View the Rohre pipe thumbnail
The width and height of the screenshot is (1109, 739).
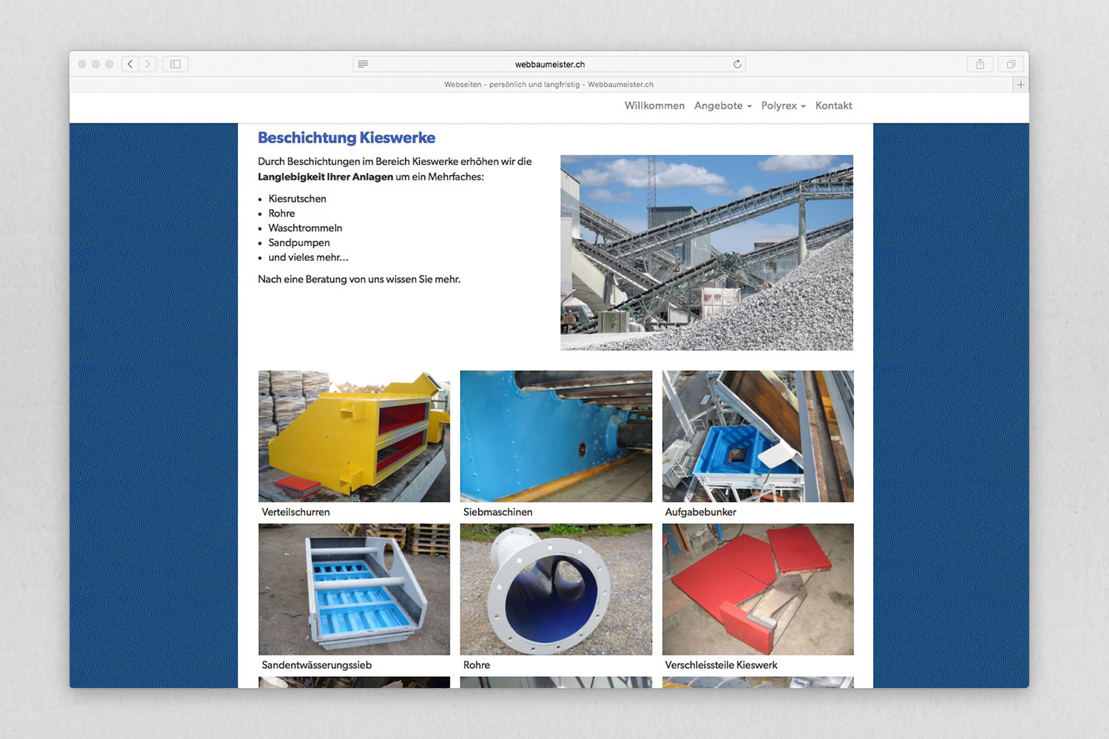[556, 589]
